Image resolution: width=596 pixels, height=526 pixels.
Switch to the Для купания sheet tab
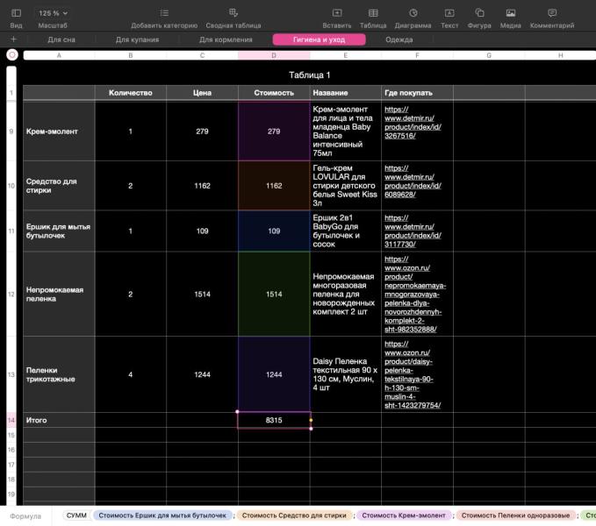click(x=137, y=39)
